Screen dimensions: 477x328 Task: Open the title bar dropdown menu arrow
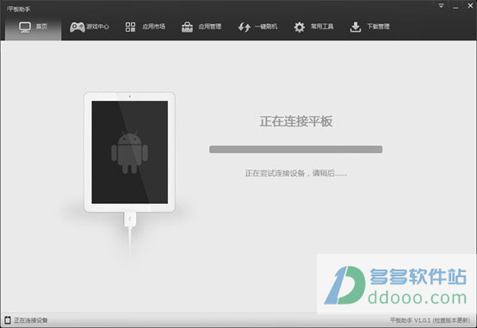441,6
